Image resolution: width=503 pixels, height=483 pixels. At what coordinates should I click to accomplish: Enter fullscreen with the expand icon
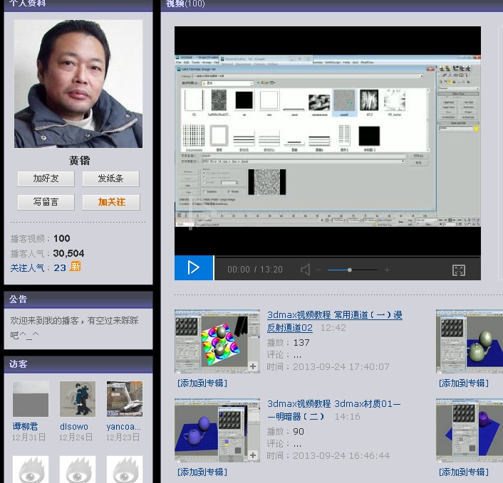click(x=458, y=270)
